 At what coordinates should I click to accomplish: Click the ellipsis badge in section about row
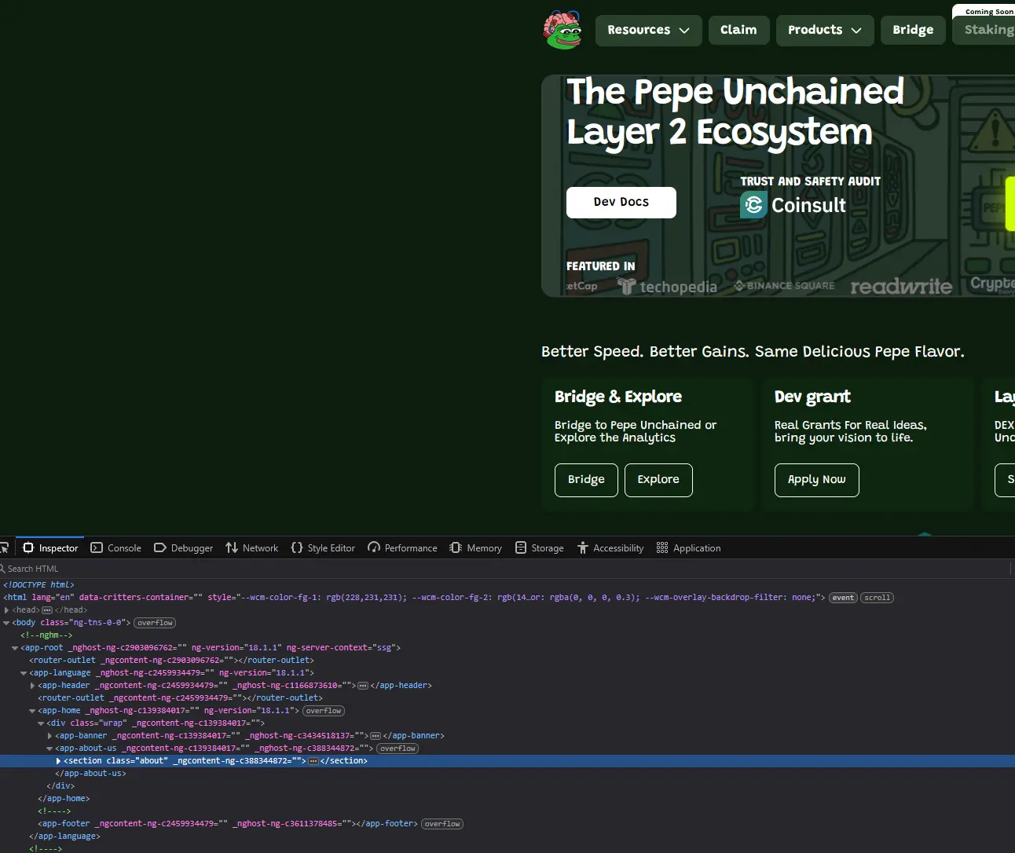[x=313, y=761]
